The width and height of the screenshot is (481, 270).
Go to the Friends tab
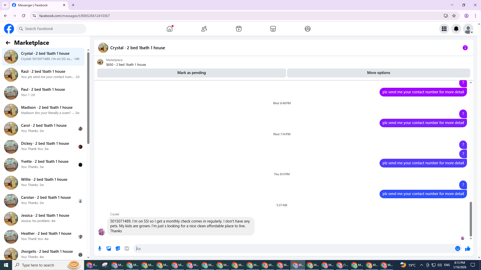pos(204,29)
